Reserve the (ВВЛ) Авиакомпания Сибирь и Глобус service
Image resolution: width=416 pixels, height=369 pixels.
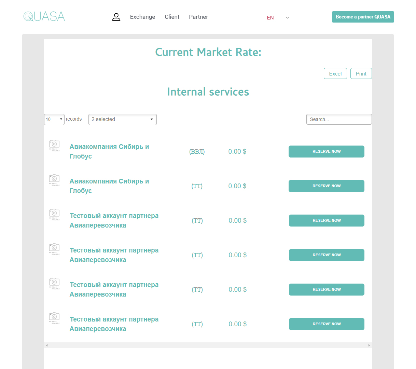tap(326, 151)
